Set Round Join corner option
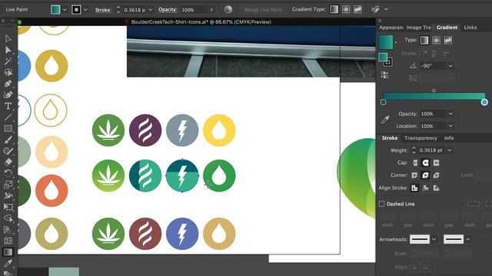The height and width of the screenshot is (276, 492). click(x=425, y=176)
